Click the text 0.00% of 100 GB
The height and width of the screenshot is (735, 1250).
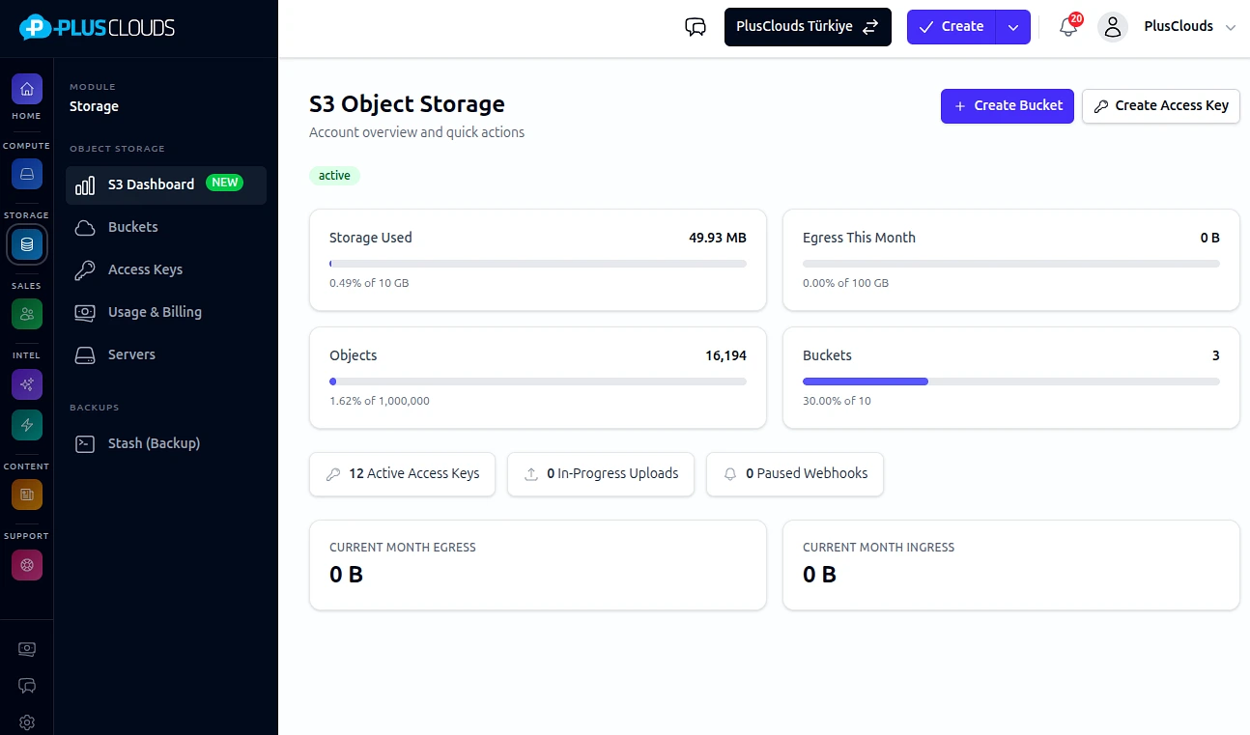tap(845, 283)
